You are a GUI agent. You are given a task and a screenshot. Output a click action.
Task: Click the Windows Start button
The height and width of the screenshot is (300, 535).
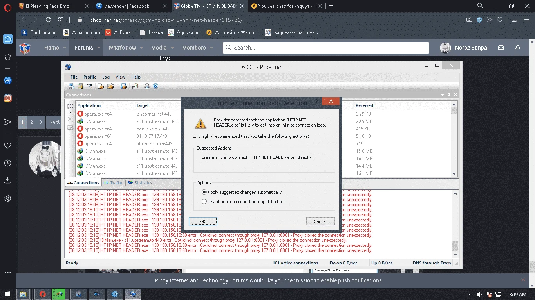(x=8, y=294)
